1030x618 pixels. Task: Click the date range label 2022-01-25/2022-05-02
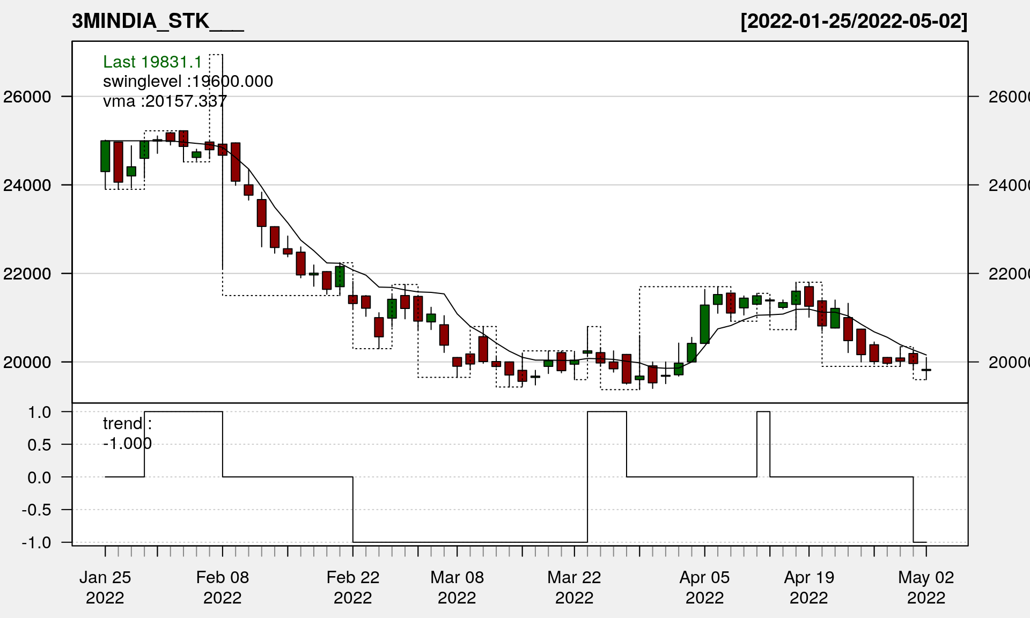point(854,21)
